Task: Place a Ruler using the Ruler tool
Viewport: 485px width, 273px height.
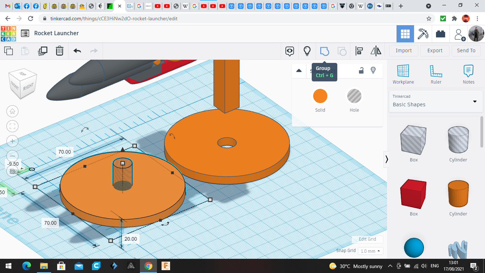Action: coord(436,75)
